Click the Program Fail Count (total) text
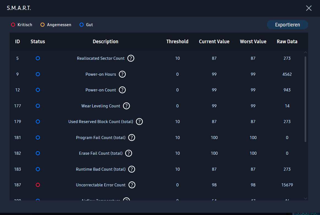320x215 pixels. click(101, 138)
